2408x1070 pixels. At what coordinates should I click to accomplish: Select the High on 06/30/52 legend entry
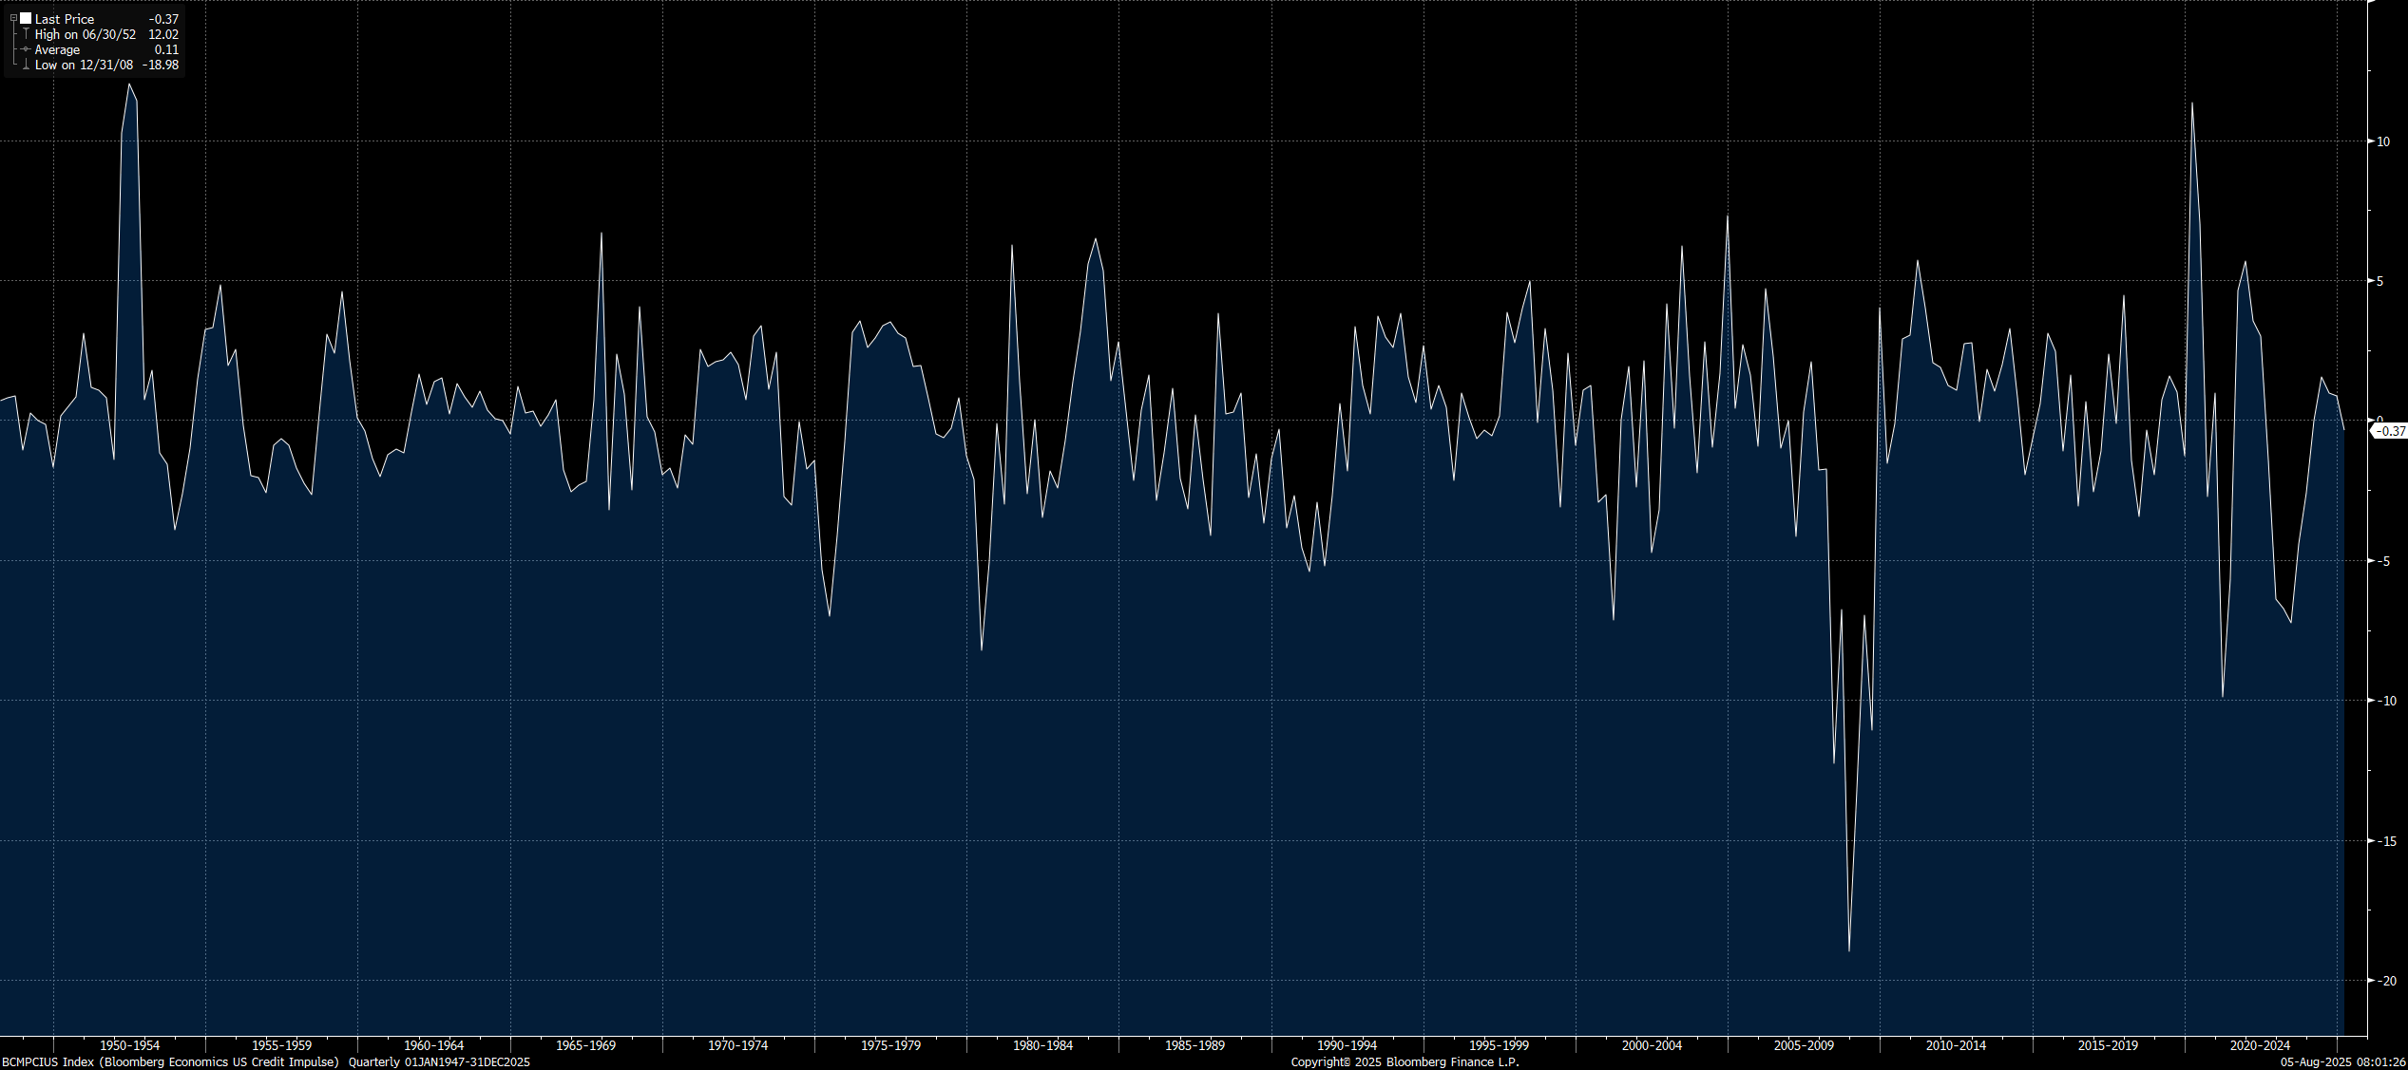[x=86, y=34]
